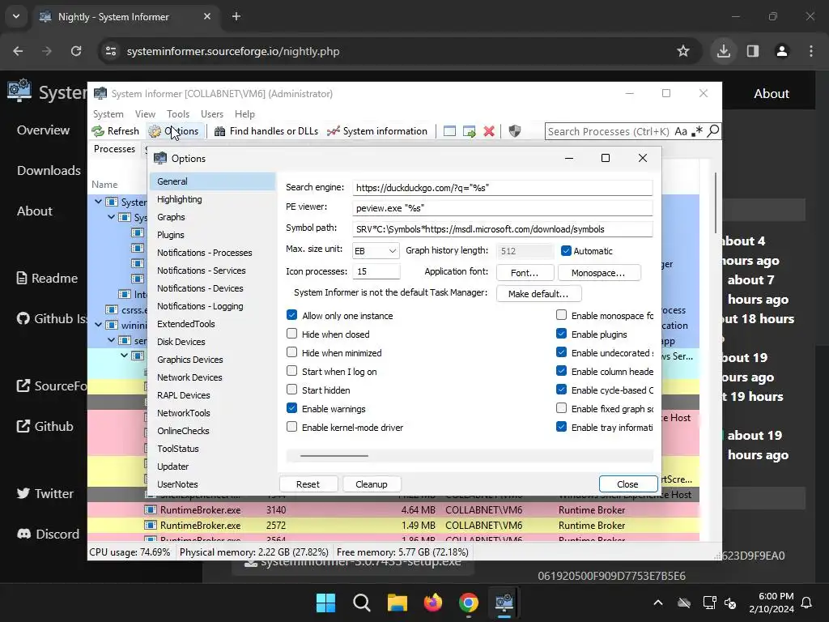Viewport: 829px width, 622px height.
Task: Close Options dialog with Close button
Action: click(x=627, y=484)
